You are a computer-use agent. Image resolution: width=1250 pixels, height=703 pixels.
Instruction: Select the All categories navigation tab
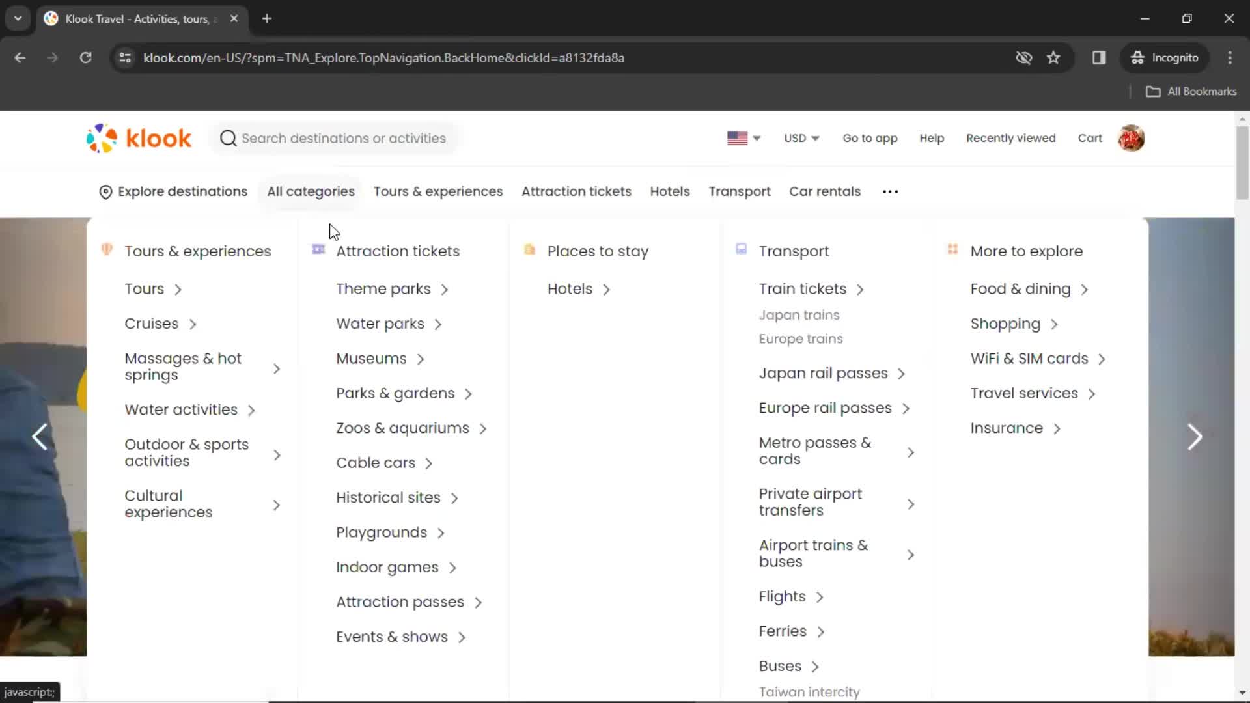tap(310, 191)
